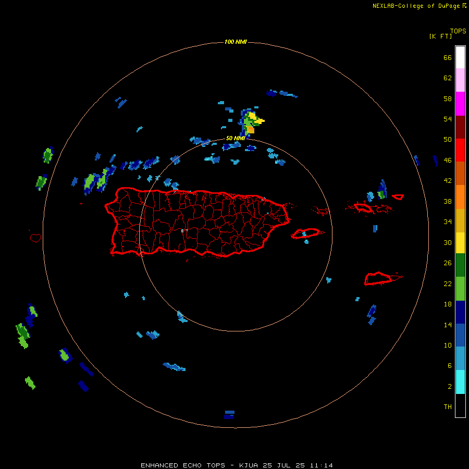
Task: Click the medium blue 14 kft legend swatch
Action: (460, 335)
